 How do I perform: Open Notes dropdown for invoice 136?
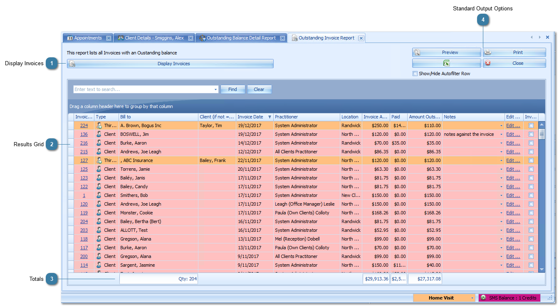[501, 134]
